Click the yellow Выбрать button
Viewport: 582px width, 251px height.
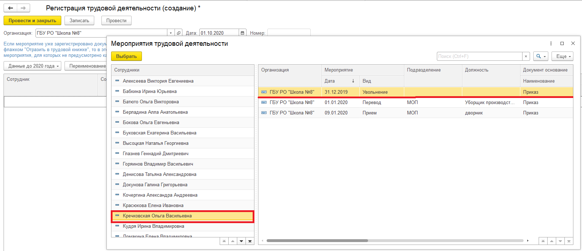point(127,56)
